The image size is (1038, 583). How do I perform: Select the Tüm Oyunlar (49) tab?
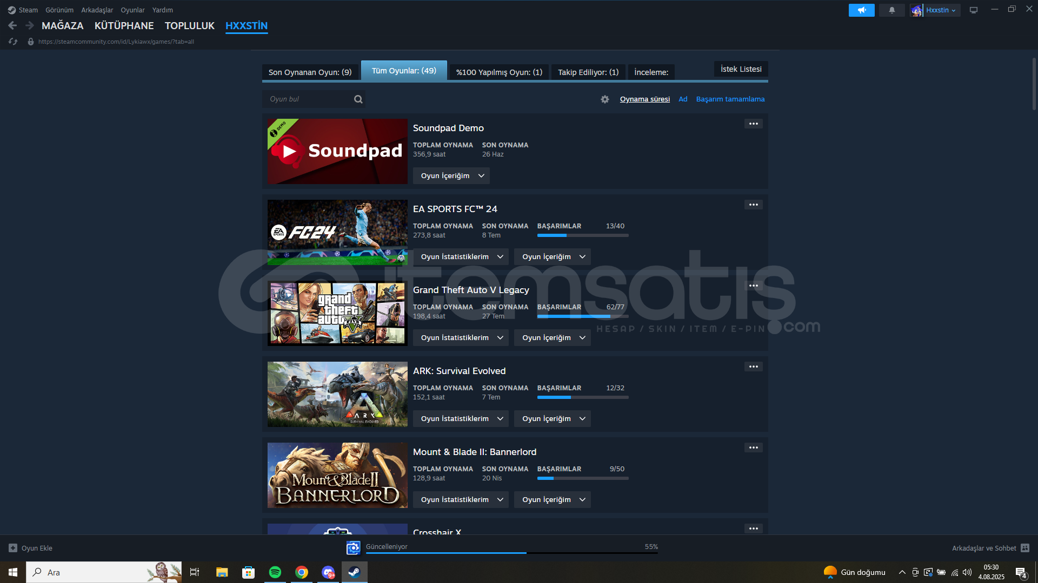point(404,71)
